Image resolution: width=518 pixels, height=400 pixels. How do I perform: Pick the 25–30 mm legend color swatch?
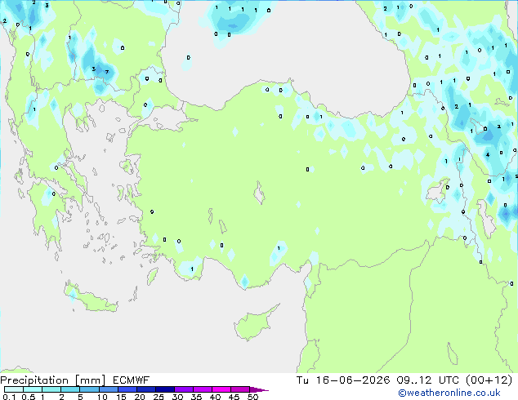pyautogui.click(x=164, y=389)
